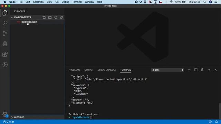Click terminal text "license": "ISC"
221x124 pixels.
point(82,103)
